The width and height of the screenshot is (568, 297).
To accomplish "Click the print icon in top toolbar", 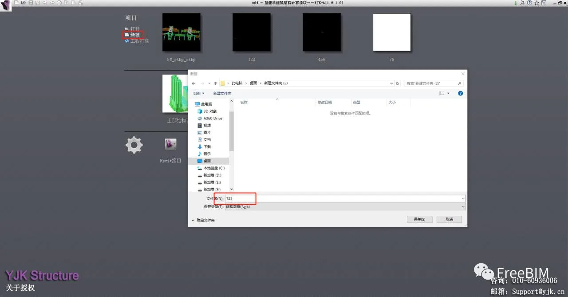I will click(59, 3).
